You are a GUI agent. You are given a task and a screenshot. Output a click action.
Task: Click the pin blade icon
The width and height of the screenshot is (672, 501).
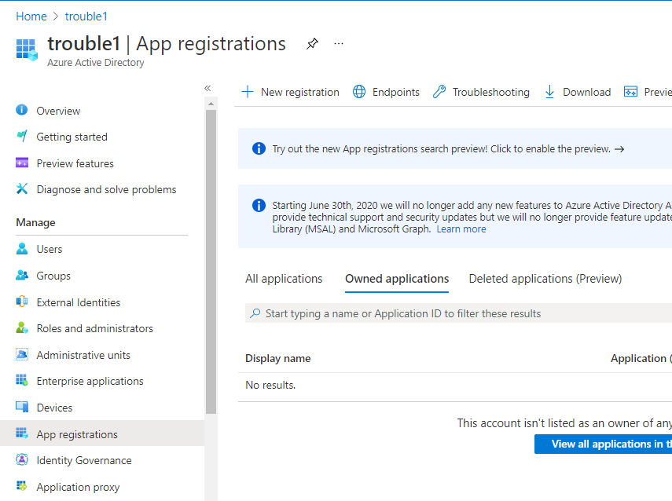[313, 44]
